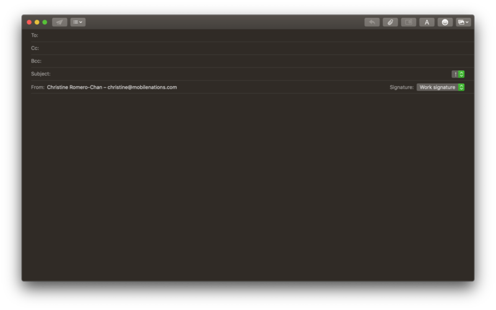Maximize the compose window with green button

[x=45, y=22]
